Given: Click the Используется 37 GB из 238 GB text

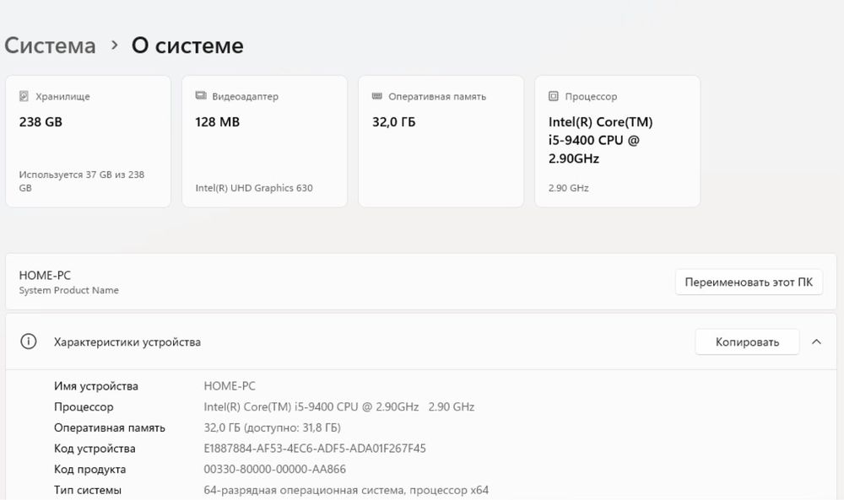Looking at the screenshot, I should coord(81,180).
